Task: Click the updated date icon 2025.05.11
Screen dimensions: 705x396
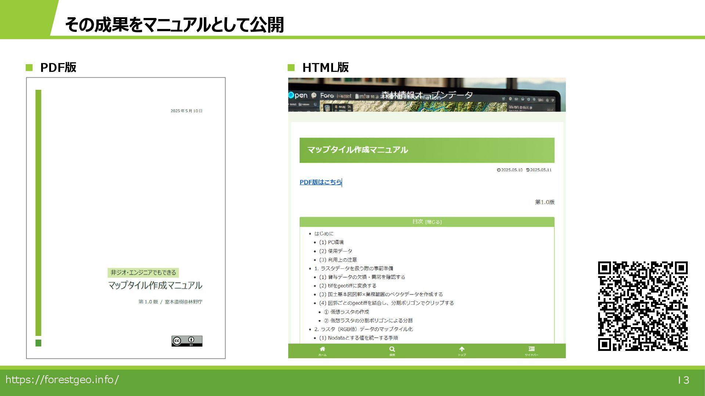Action: 528,170
